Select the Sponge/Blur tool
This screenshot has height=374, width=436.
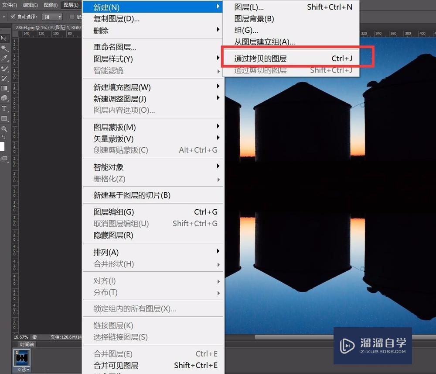click(4, 98)
